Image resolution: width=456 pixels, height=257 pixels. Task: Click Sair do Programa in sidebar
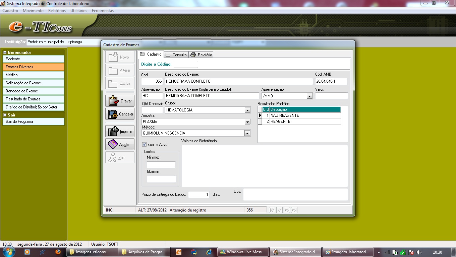(33, 121)
